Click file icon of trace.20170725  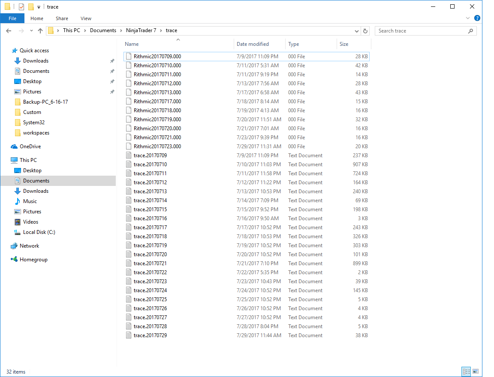[x=129, y=299]
